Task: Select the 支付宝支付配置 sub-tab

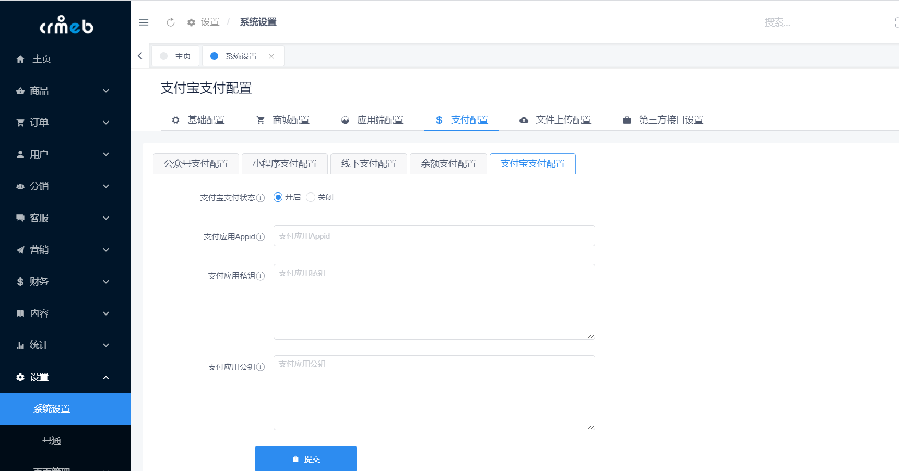Action: (x=533, y=164)
